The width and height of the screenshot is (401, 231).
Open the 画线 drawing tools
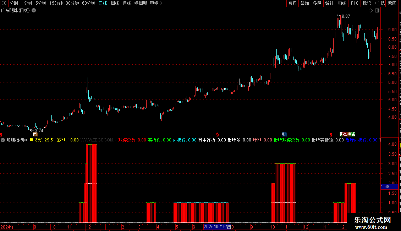tap(342, 3)
